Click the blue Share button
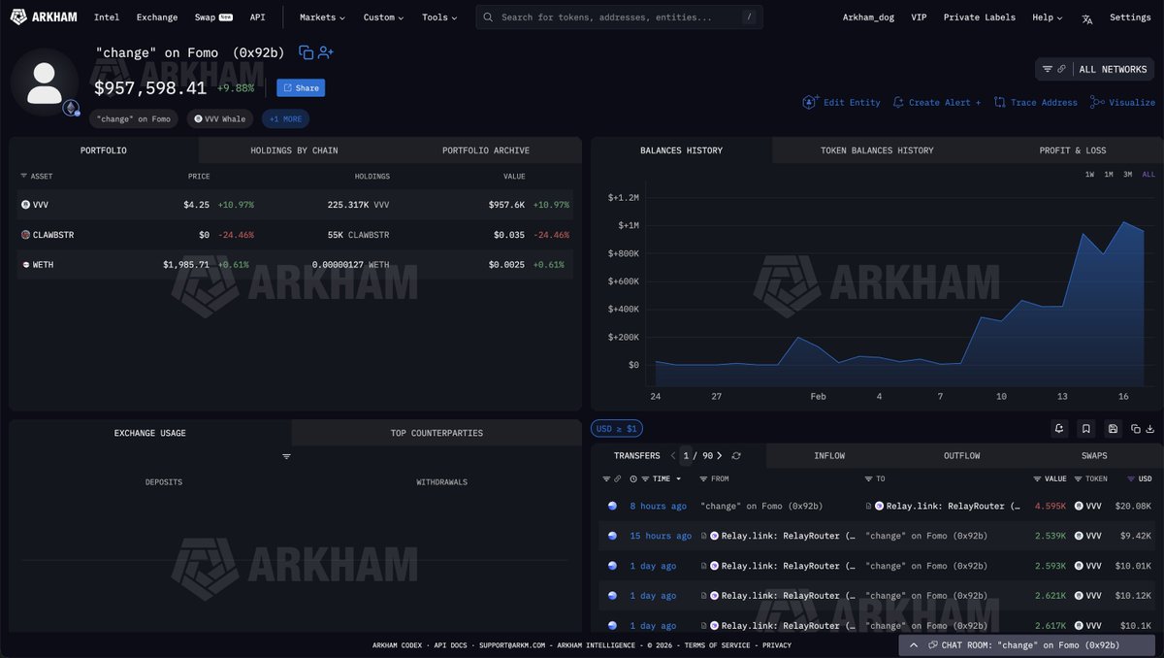The image size is (1164, 658). click(x=301, y=88)
